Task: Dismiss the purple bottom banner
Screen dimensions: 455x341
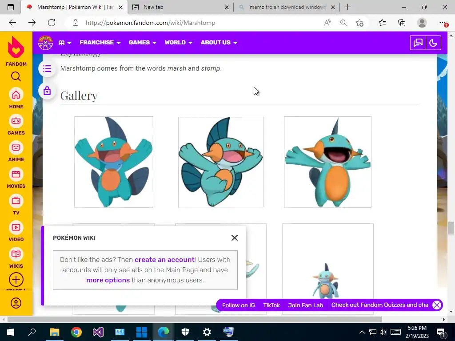Action: (x=437, y=305)
